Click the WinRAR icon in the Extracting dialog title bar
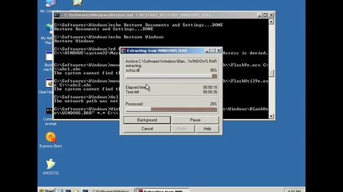This screenshot has height=192, width=343. (124, 51)
